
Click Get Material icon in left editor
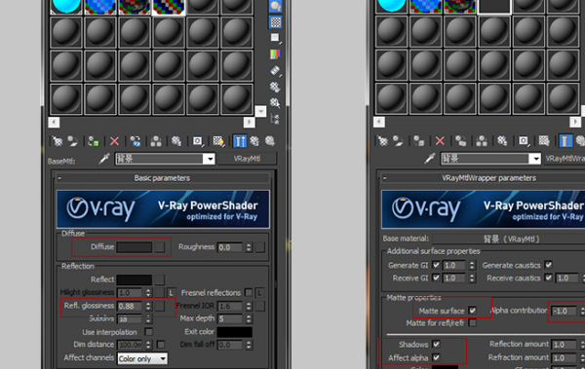[x=58, y=141]
